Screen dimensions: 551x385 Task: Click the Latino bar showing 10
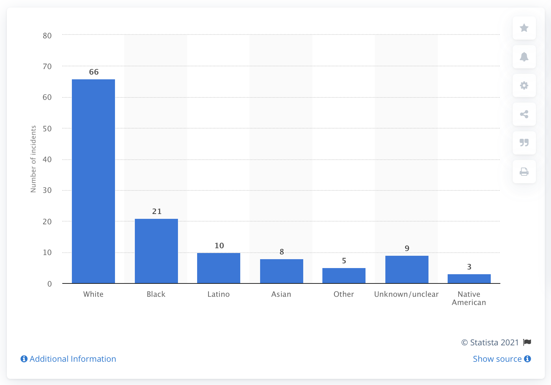[219, 268]
